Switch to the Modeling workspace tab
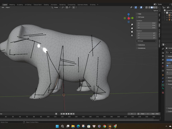Viewport: 172px width, 129px height. click(12, 5)
